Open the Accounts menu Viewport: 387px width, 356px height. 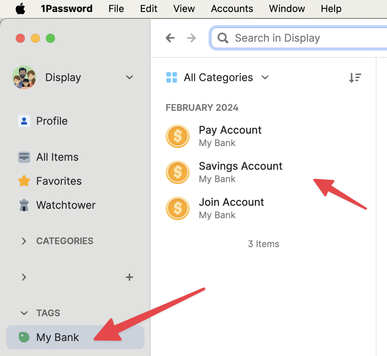click(x=232, y=9)
